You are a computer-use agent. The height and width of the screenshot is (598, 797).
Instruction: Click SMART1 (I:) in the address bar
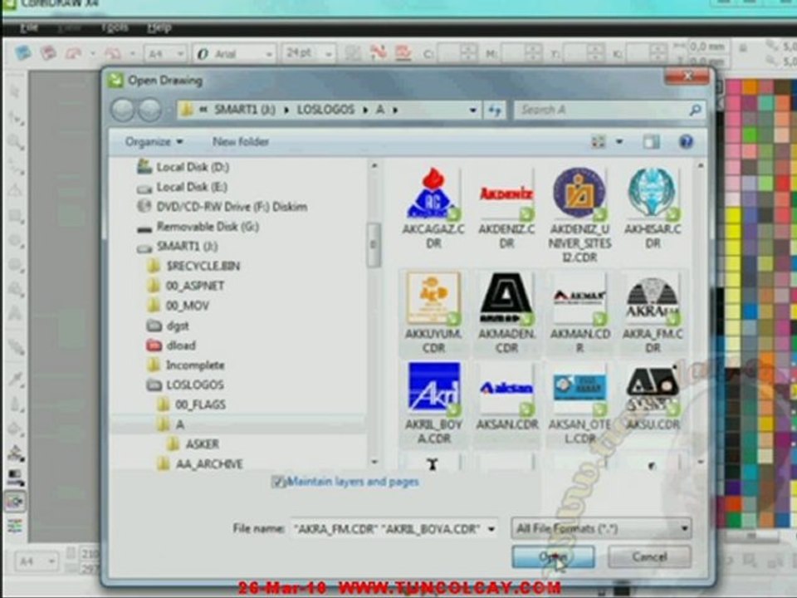click(x=245, y=110)
